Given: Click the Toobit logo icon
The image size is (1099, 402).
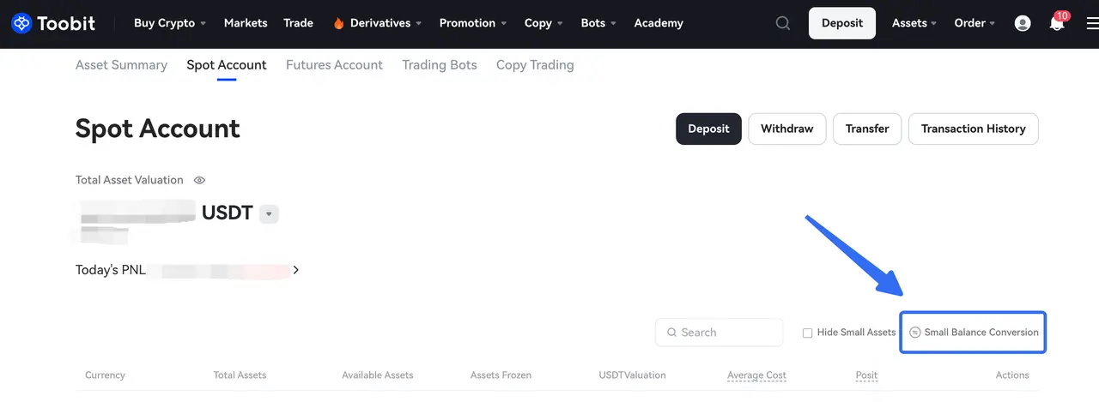Looking at the screenshot, I should pyautogui.click(x=21, y=23).
